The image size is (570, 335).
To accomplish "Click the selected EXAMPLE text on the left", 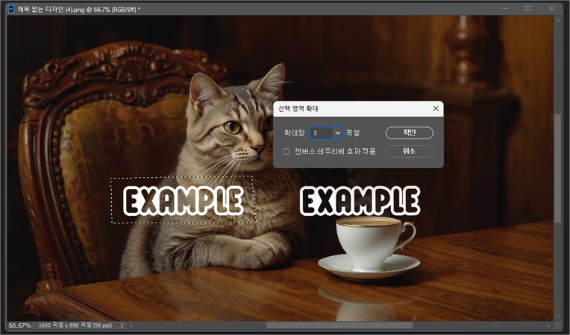I will click(183, 200).
